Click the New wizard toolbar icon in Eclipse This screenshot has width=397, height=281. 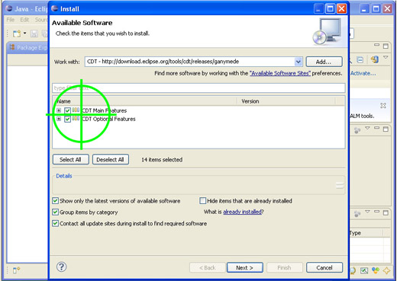click(x=17, y=34)
